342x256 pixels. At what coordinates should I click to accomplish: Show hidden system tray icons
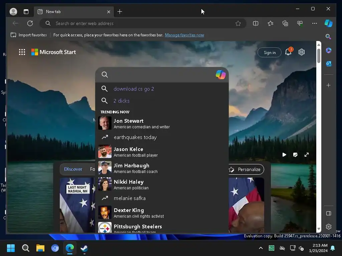[261, 248]
